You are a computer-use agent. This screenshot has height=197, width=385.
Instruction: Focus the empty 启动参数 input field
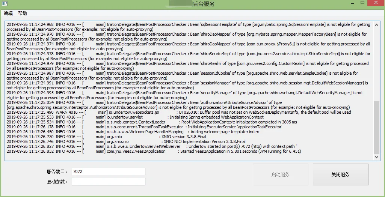108,182
